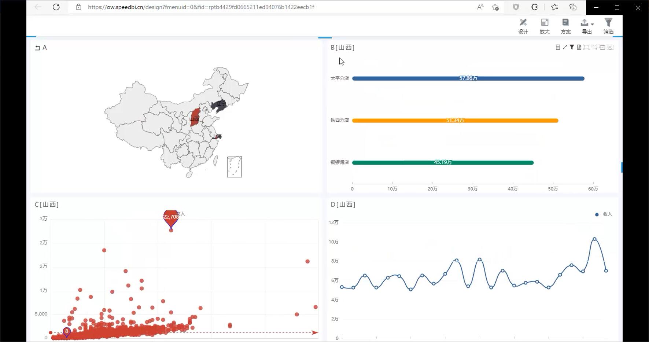
Task: Click the funnel filter icon in chart B
Action: [572, 47]
